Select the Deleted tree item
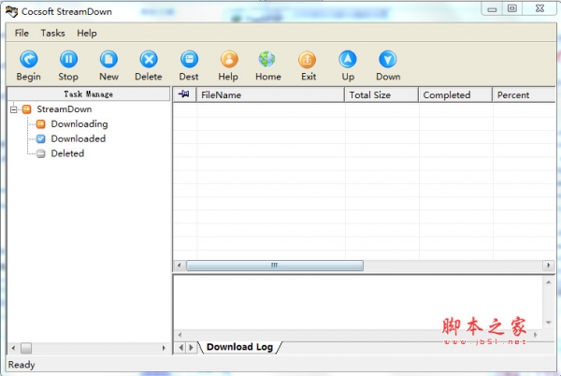The width and height of the screenshot is (561, 376). [67, 153]
